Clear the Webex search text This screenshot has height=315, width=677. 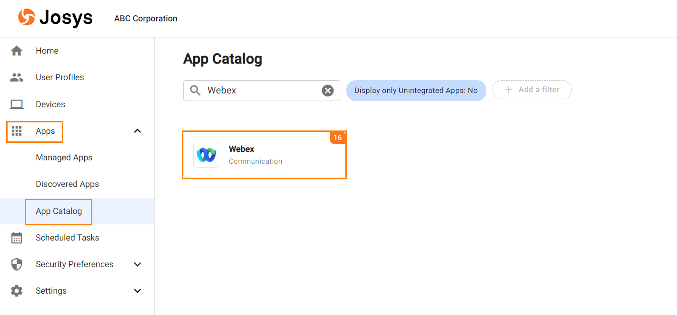click(328, 90)
